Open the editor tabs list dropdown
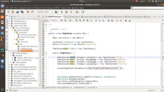 click(159, 16)
